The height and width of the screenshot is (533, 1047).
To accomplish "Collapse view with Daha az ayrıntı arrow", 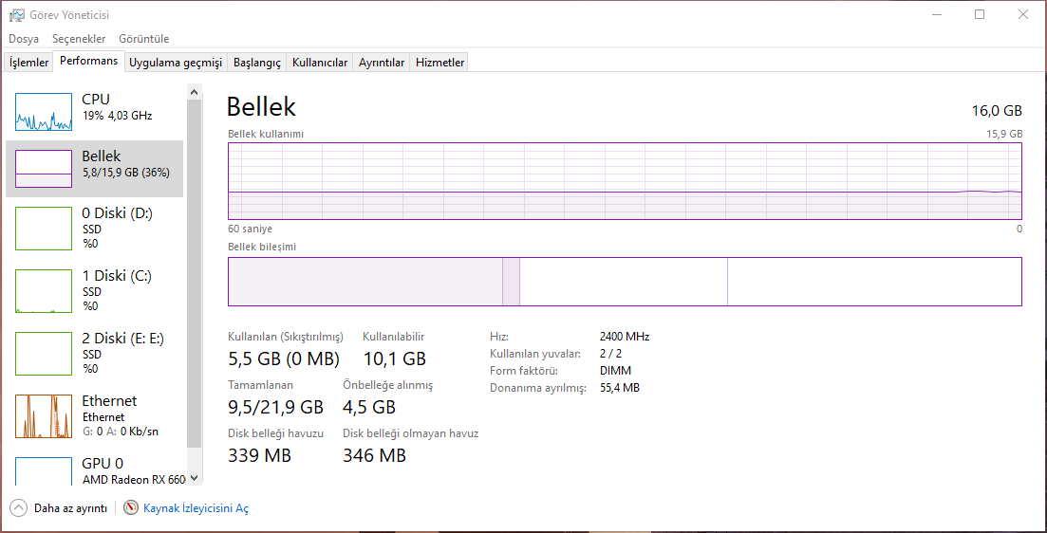I will 19,508.
